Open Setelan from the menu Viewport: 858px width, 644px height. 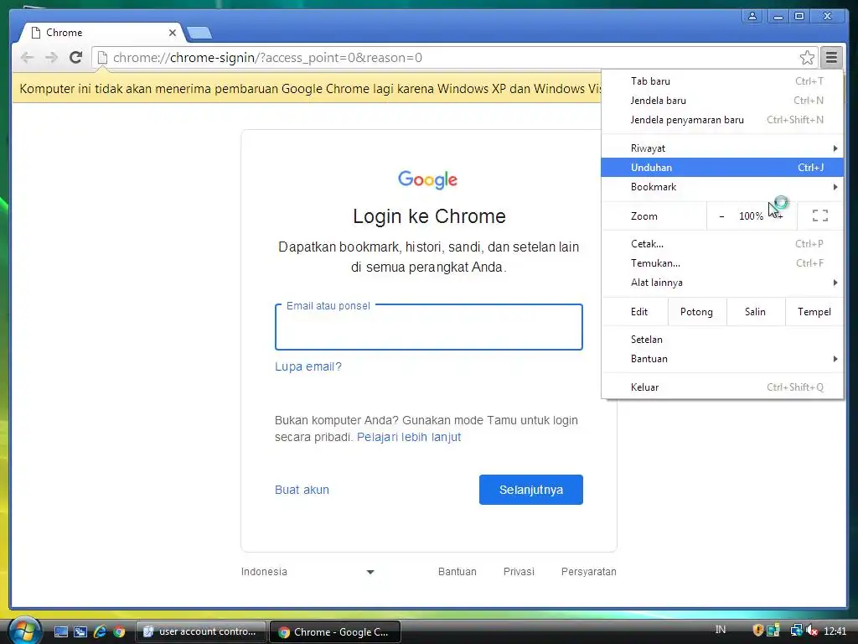[x=722, y=340]
